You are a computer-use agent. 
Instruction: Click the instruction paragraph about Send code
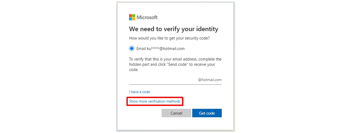pos(175,64)
